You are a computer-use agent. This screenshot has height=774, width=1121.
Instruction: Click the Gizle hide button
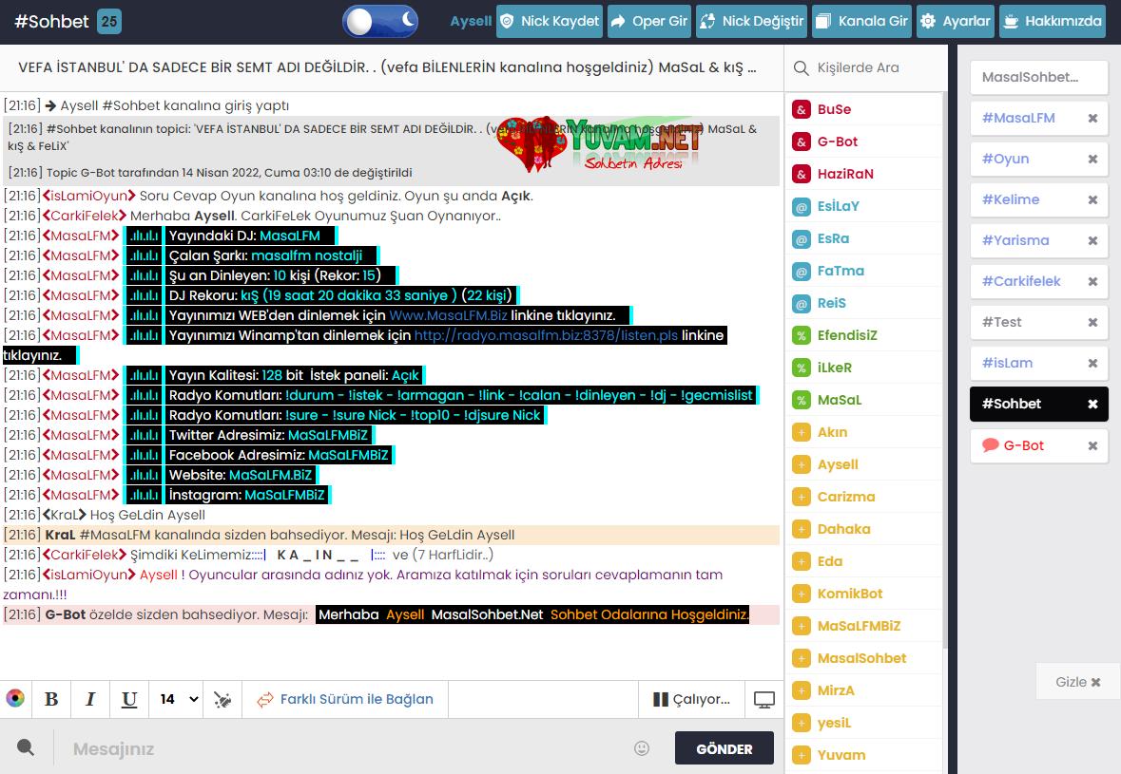coord(1077,682)
